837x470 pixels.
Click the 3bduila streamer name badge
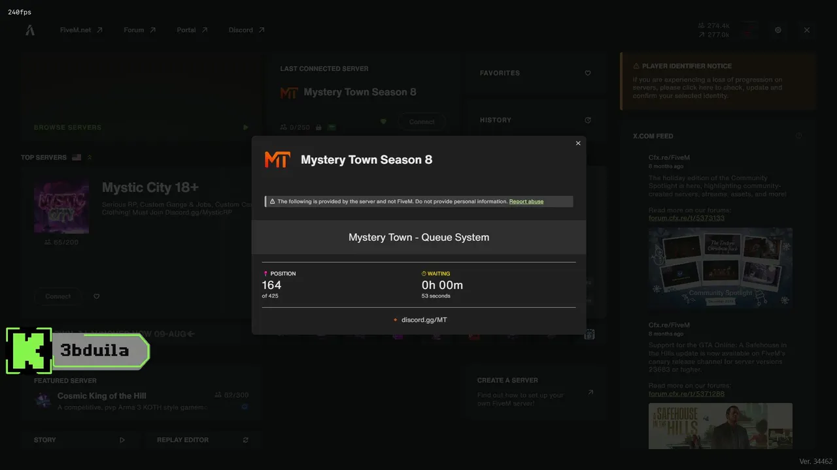click(100, 351)
